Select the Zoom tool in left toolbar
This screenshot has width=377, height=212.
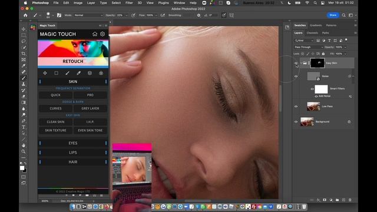pos(24,151)
